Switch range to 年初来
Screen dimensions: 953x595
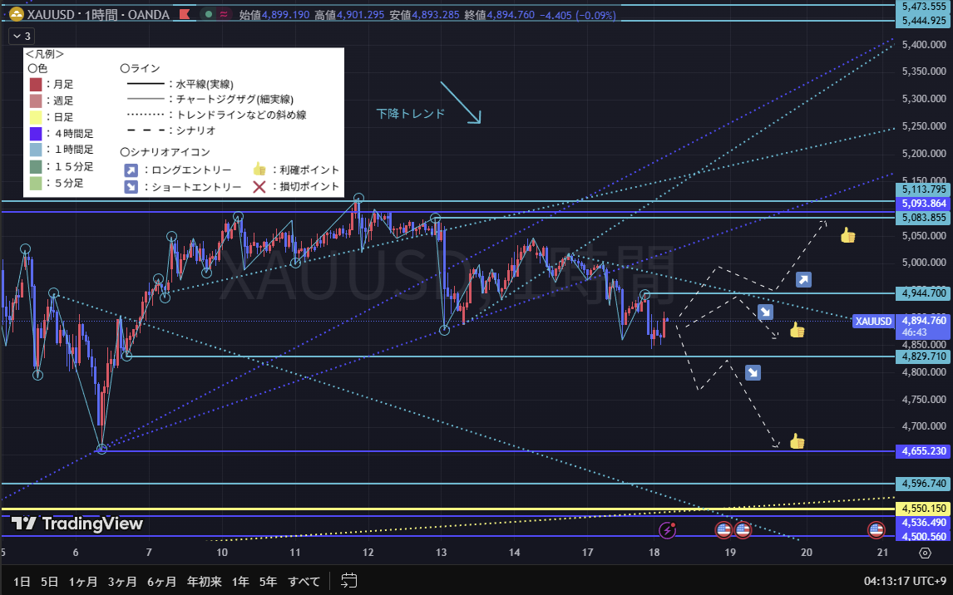(204, 580)
